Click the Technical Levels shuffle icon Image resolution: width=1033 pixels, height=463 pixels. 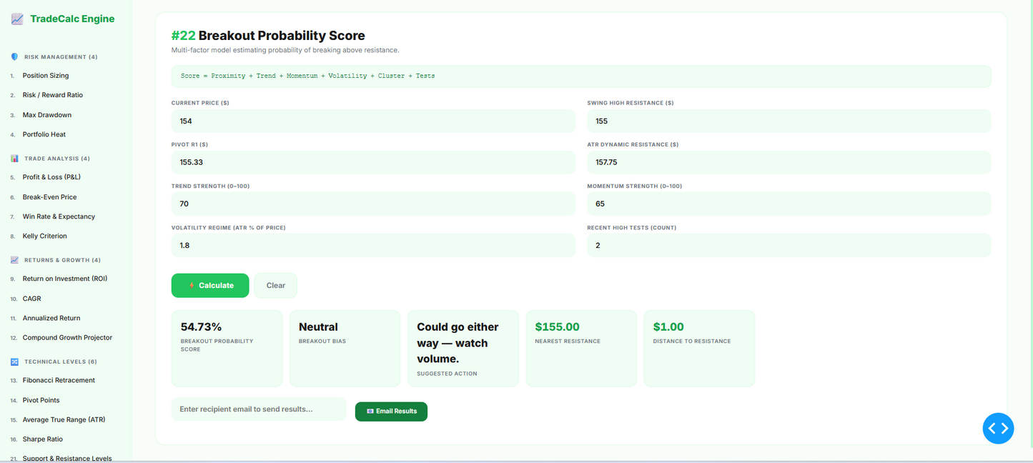[x=14, y=362]
